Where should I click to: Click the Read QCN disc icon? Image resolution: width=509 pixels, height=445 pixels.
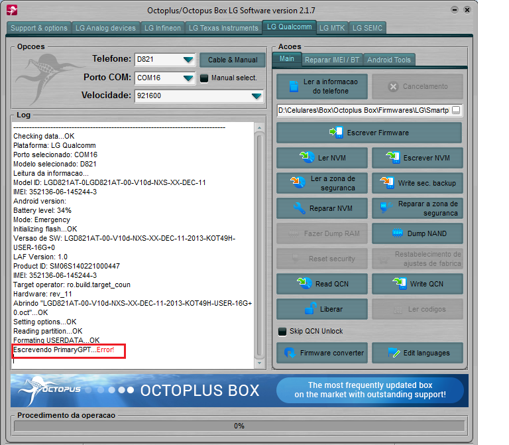(x=304, y=284)
